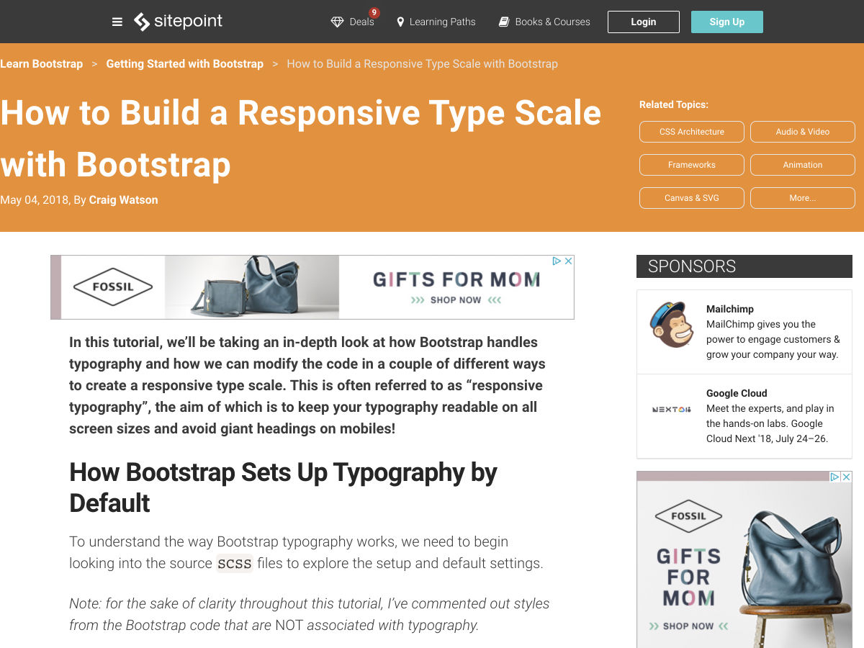Viewport: 864px width, 648px height.
Task: Click the Learning Paths pin icon
Action: [400, 22]
